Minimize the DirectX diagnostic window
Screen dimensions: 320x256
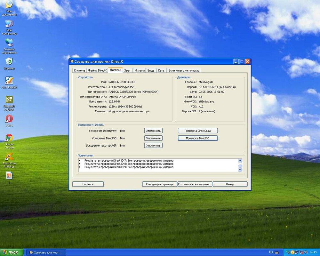pos(236,61)
